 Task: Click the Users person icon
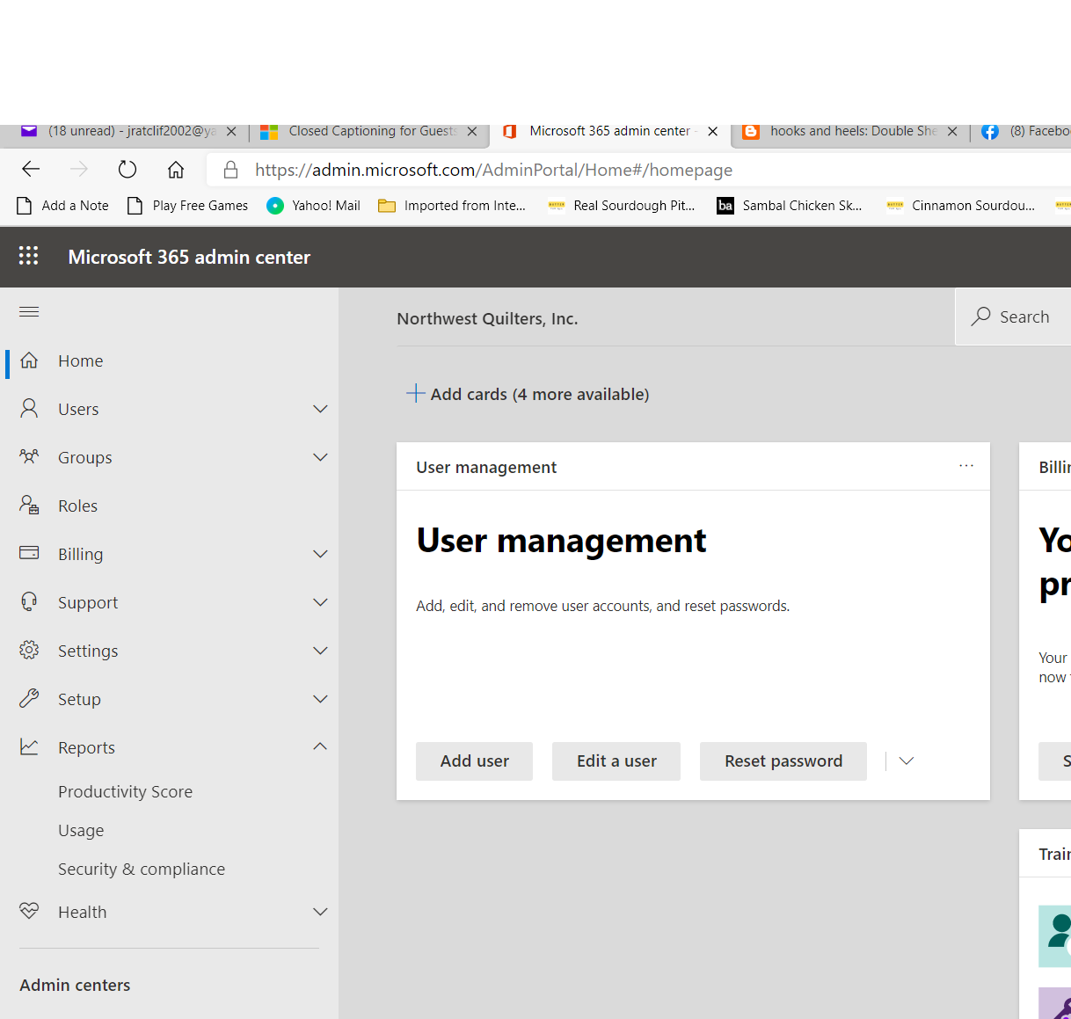29,408
